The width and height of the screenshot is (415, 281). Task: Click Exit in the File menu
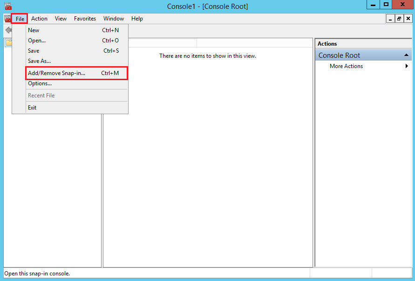pyautogui.click(x=32, y=108)
